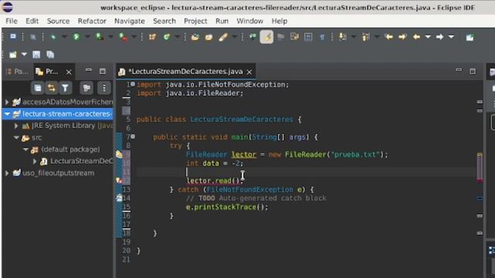Click Last Edit Location arrow icon
The width and height of the screenshot is (495, 278).
(389, 37)
